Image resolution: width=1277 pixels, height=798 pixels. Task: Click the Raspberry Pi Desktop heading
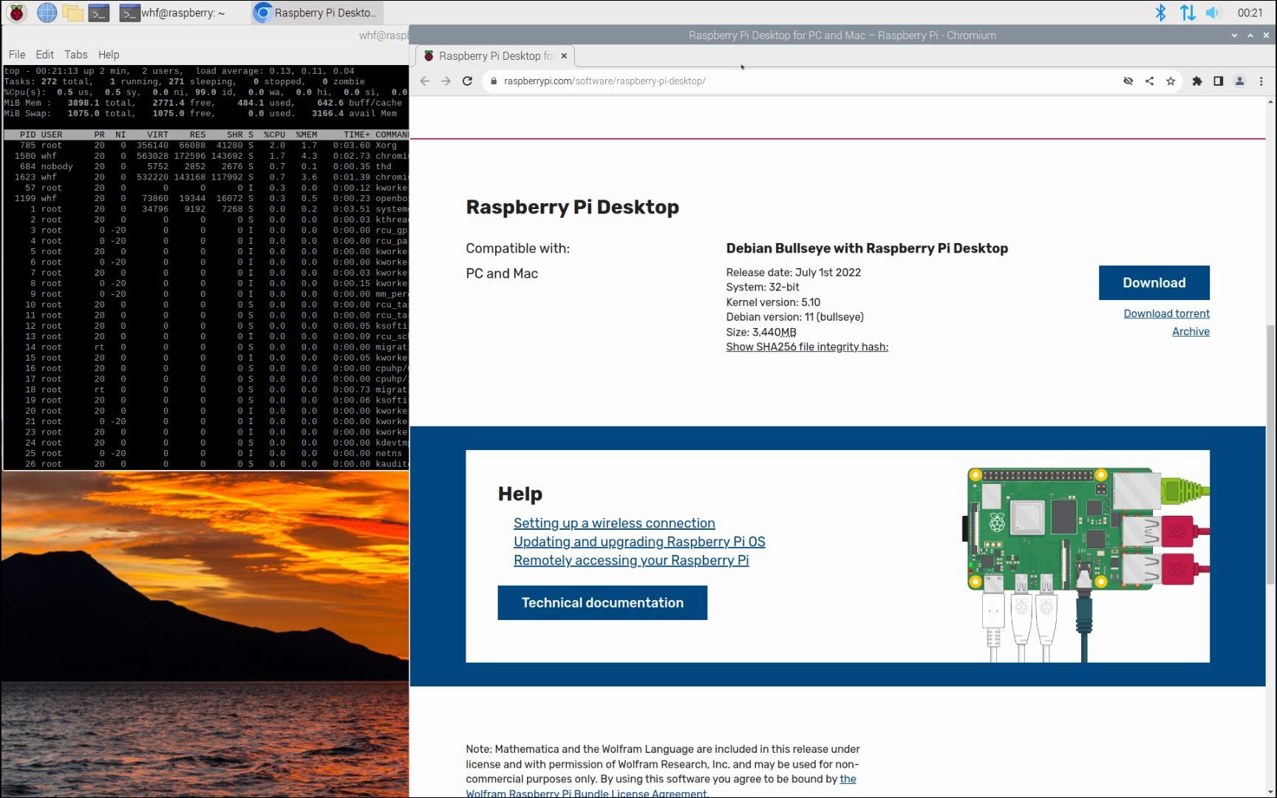pos(572,207)
